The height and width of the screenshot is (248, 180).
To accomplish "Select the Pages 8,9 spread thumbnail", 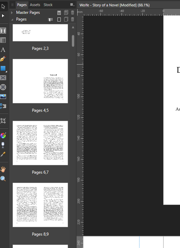I will coord(40,205).
